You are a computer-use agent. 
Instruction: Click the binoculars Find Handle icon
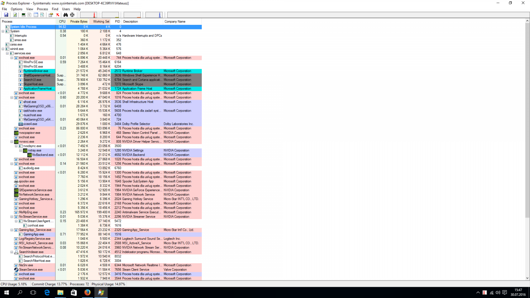(66, 15)
